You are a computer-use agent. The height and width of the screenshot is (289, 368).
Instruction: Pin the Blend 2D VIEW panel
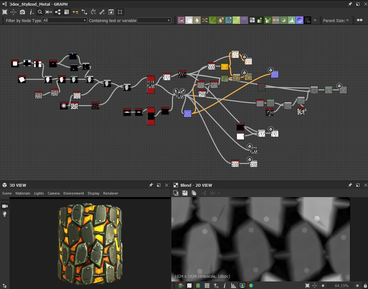point(350,185)
